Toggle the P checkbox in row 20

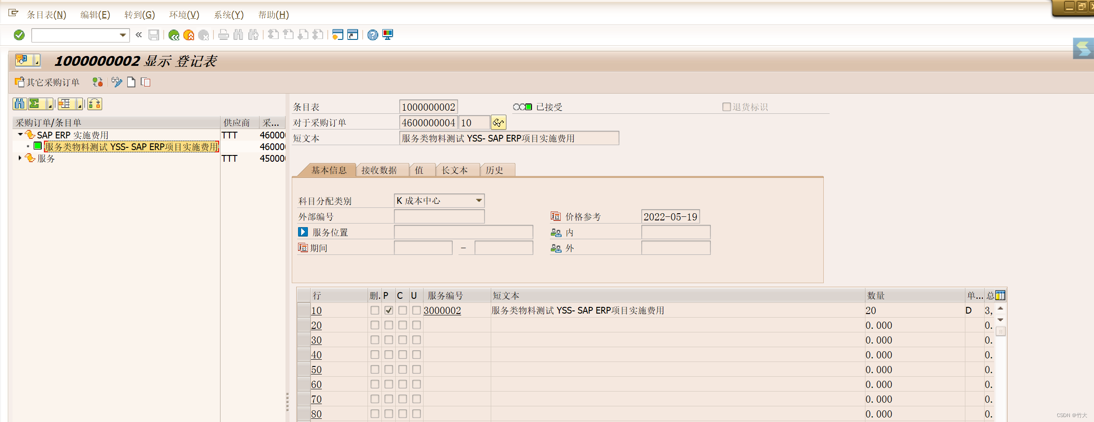[389, 325]
